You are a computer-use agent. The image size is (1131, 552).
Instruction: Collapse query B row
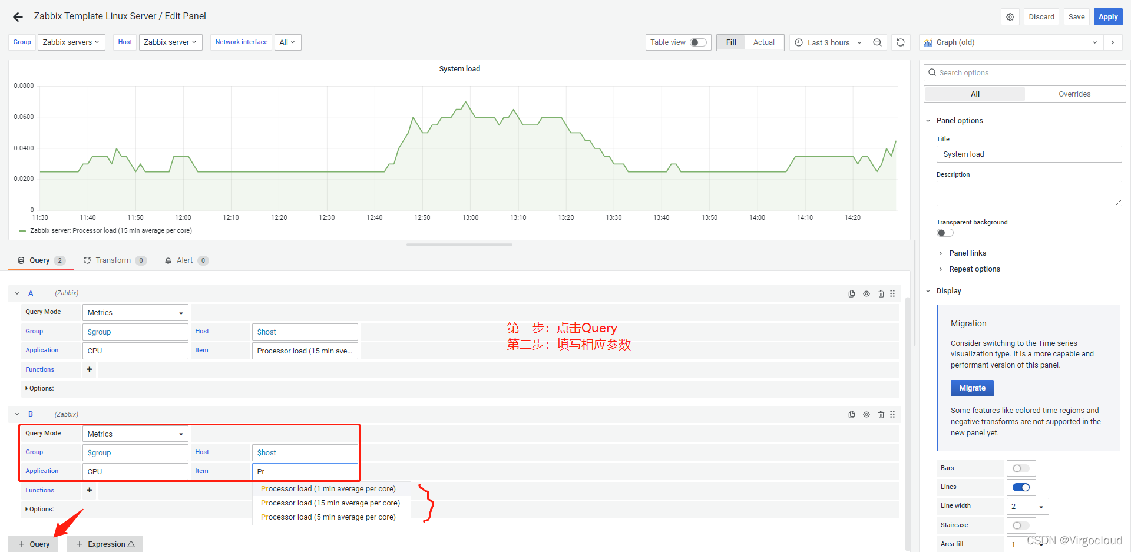click(x=17, y=415)
